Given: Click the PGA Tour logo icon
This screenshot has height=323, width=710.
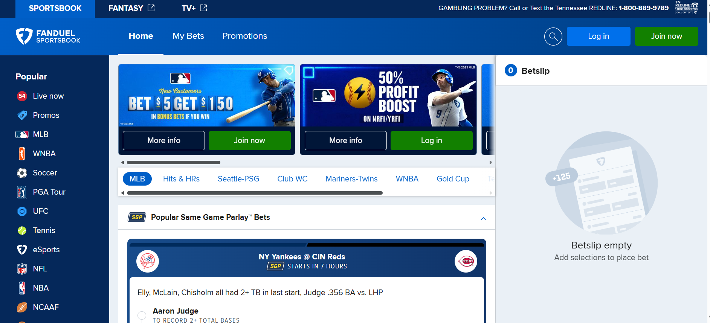Looking at the screenshot, I should coord(22,192).
